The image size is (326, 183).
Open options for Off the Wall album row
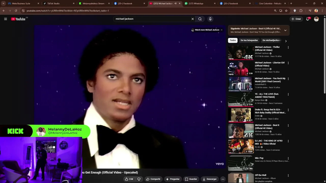(288, 175)
